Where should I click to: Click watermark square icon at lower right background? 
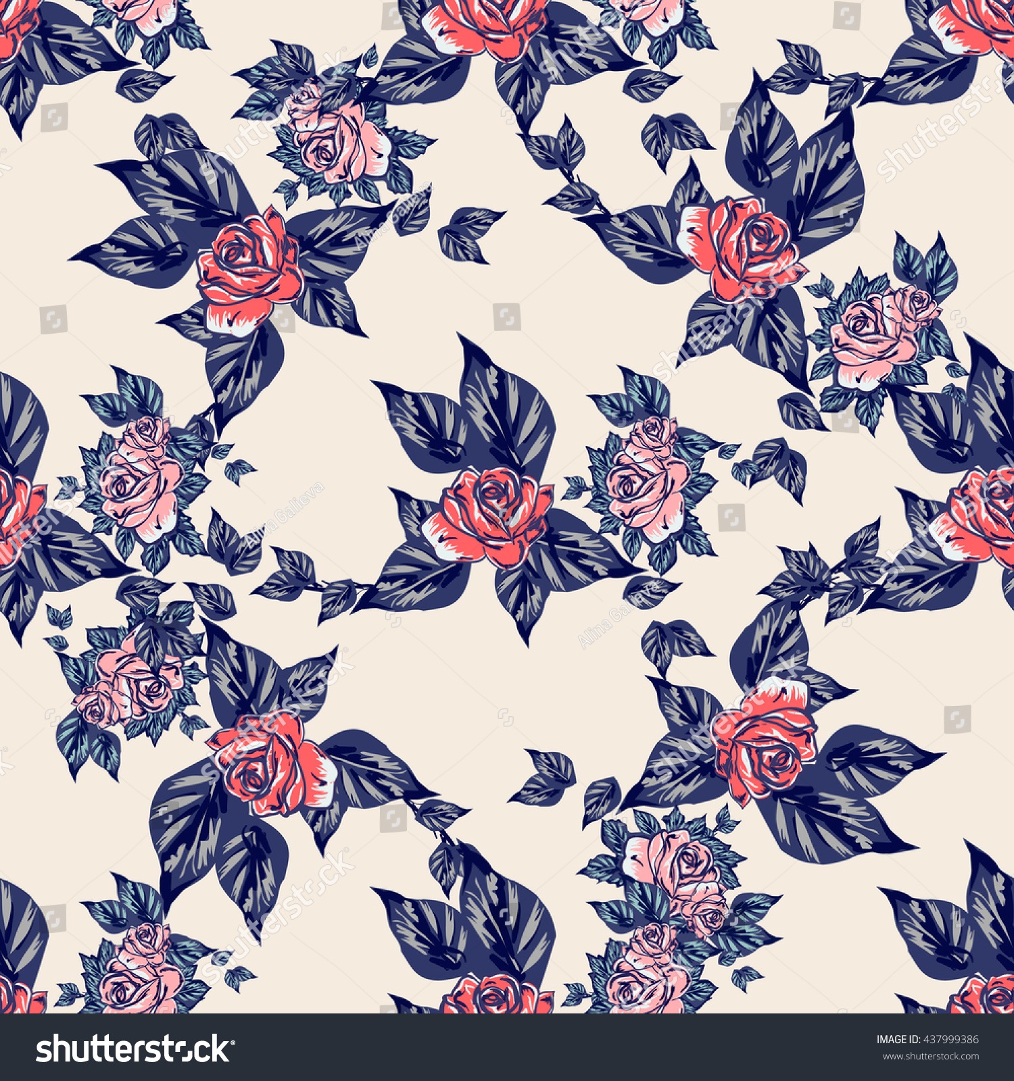(x=957, y=719)
